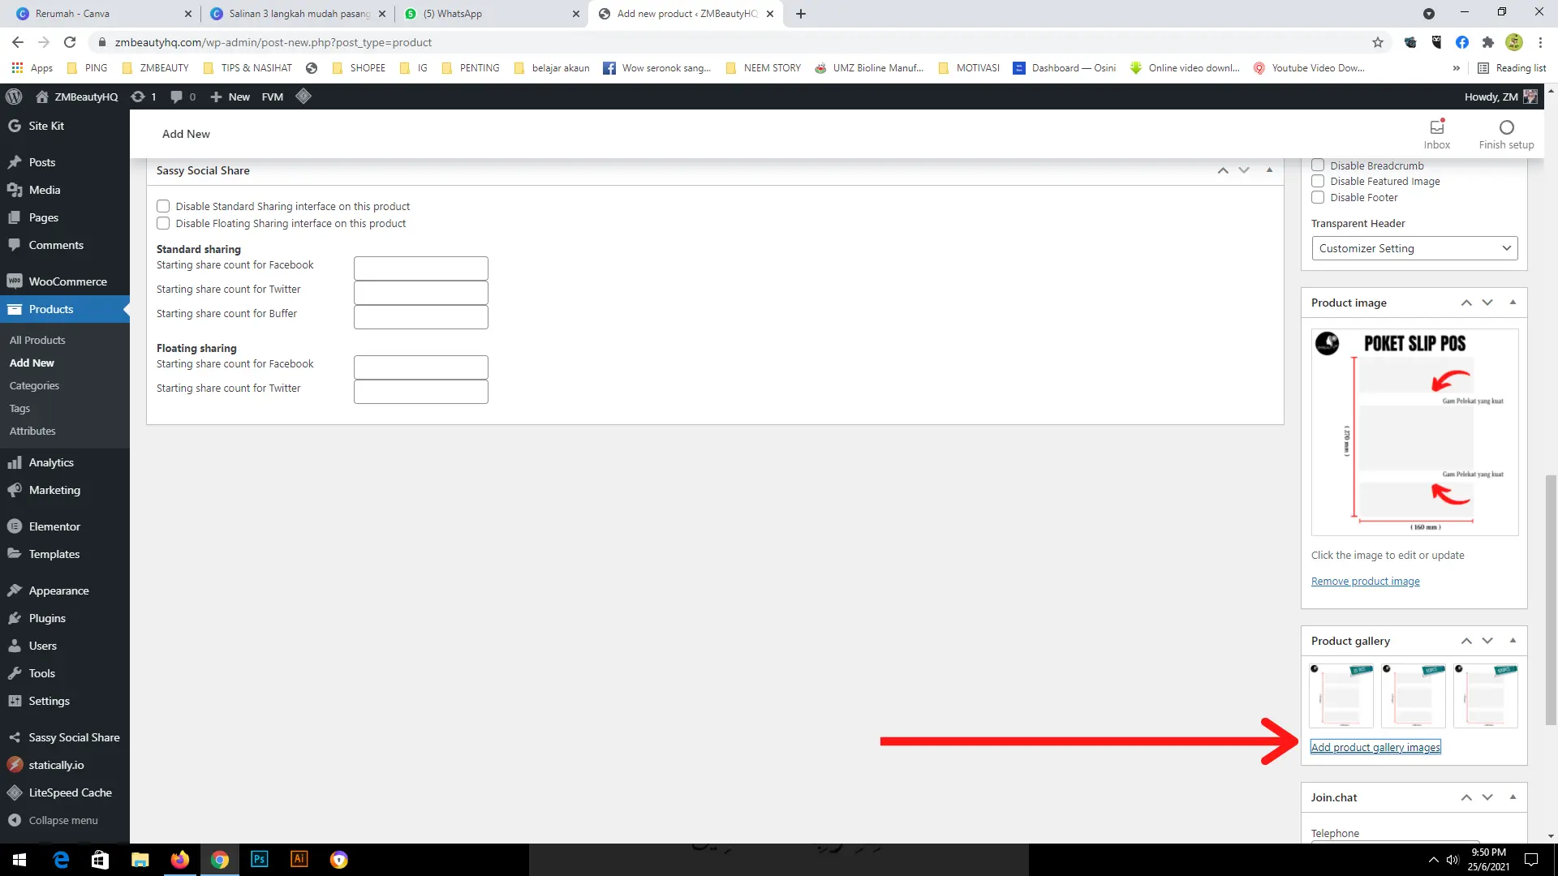Screen dimensions: 1558x876
Task: Reload the page in Chrome
Action: coord(70,42)
